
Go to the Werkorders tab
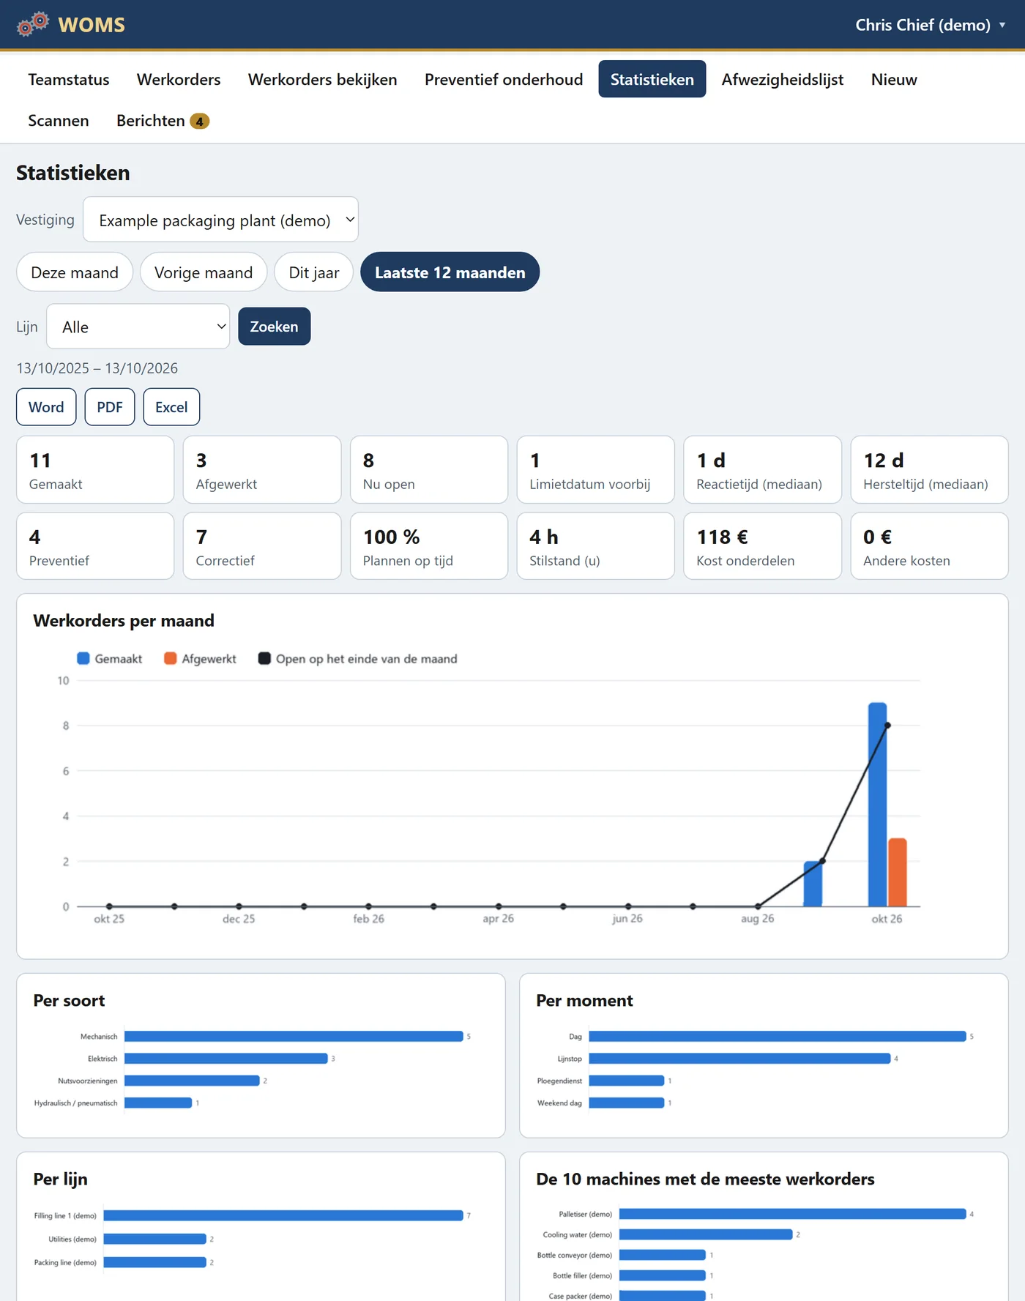(179, 79)
